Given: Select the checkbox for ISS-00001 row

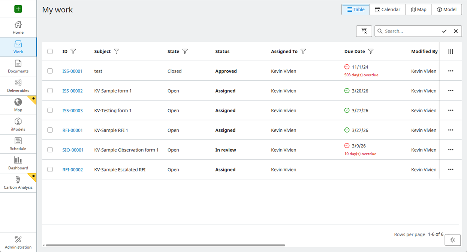Looking at the screenshot, I should 50,71.
